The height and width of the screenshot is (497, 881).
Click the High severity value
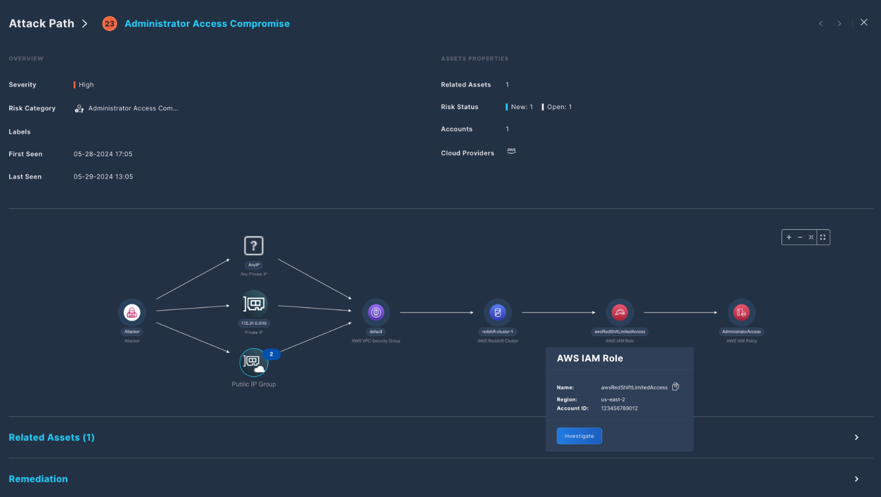86,84
